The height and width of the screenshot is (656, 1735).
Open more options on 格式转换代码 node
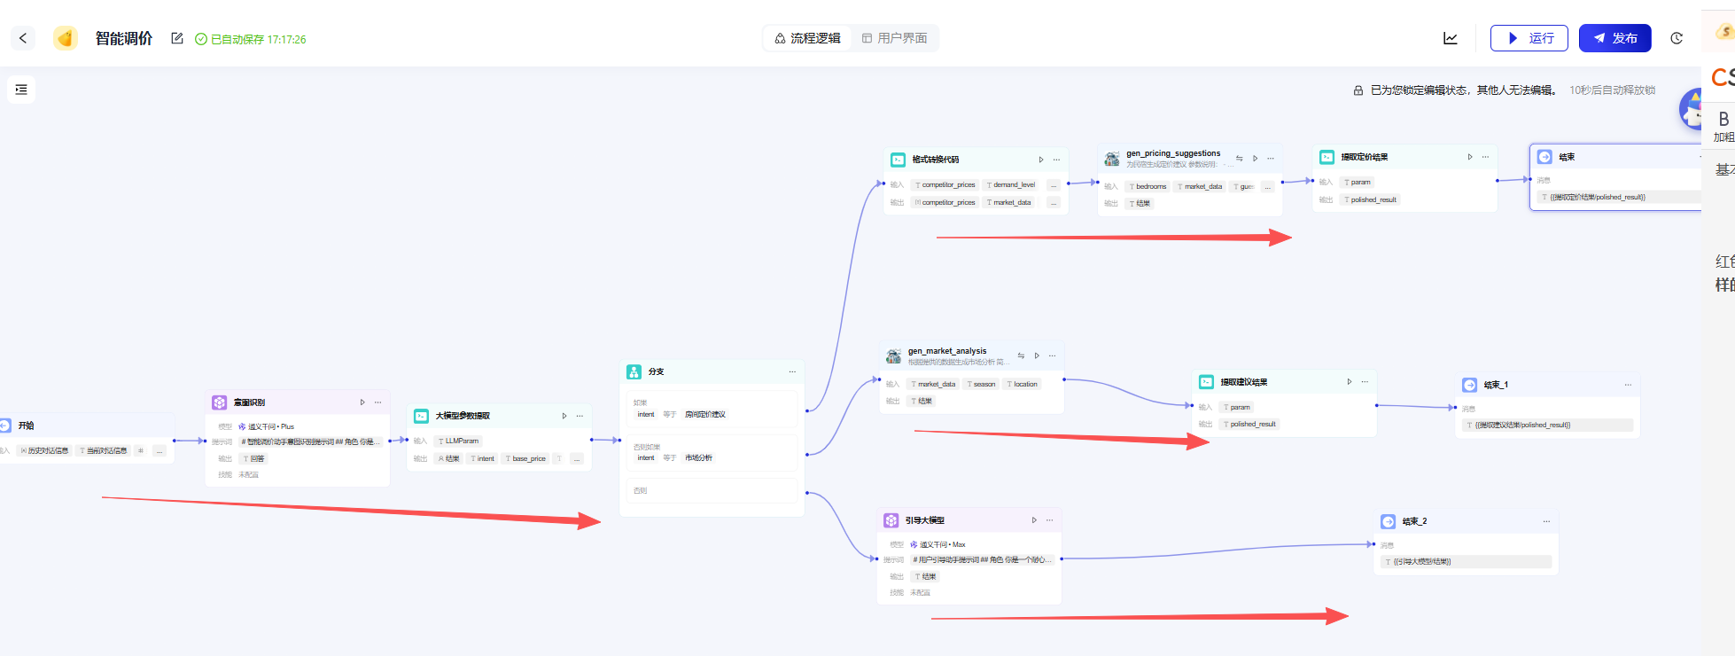[x=1056, y=160]
